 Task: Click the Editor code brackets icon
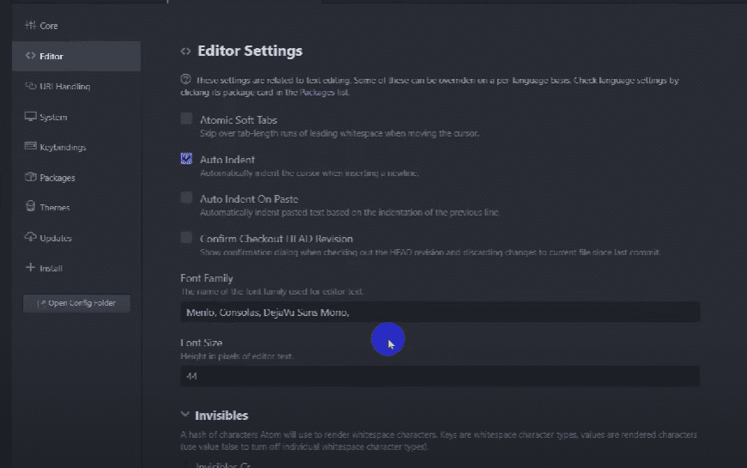click(31, 57)
